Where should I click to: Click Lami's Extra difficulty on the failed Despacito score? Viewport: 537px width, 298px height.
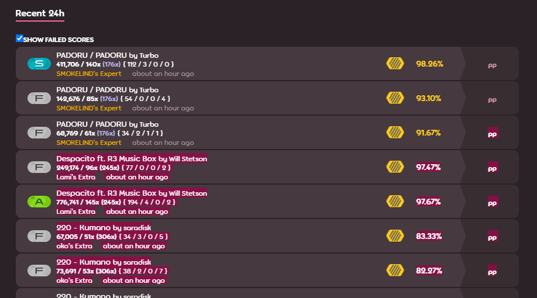point(75,177)
